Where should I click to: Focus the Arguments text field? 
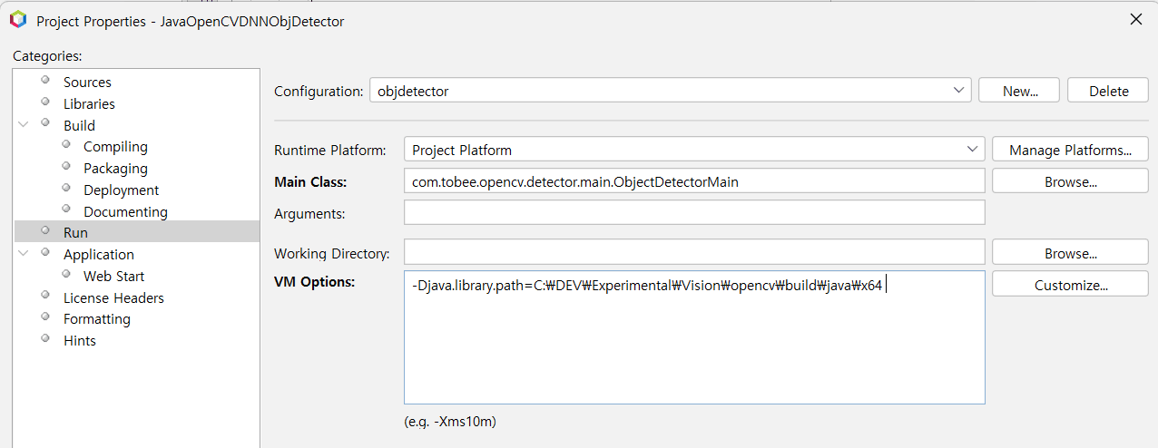(x=694, y=213)
